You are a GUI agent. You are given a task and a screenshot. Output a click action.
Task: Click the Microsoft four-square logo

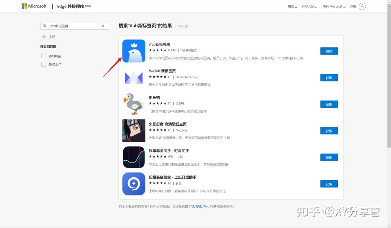pos(24,6)
